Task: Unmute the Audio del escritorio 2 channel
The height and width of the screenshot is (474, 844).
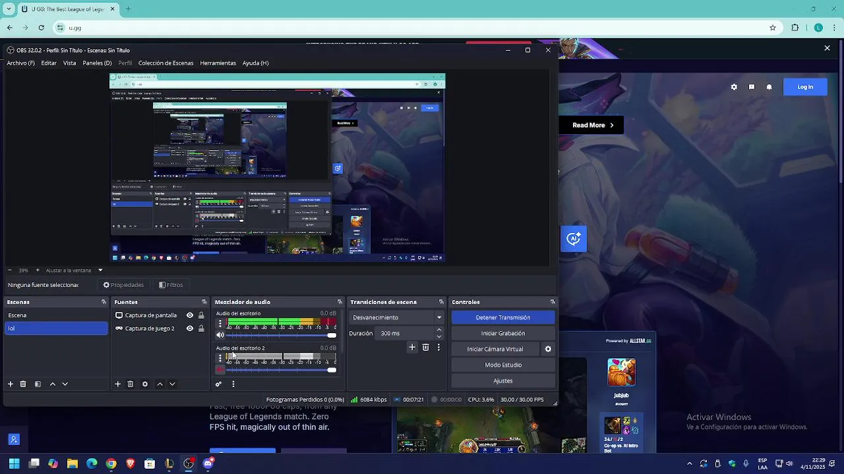Action: tap(220, 369)
